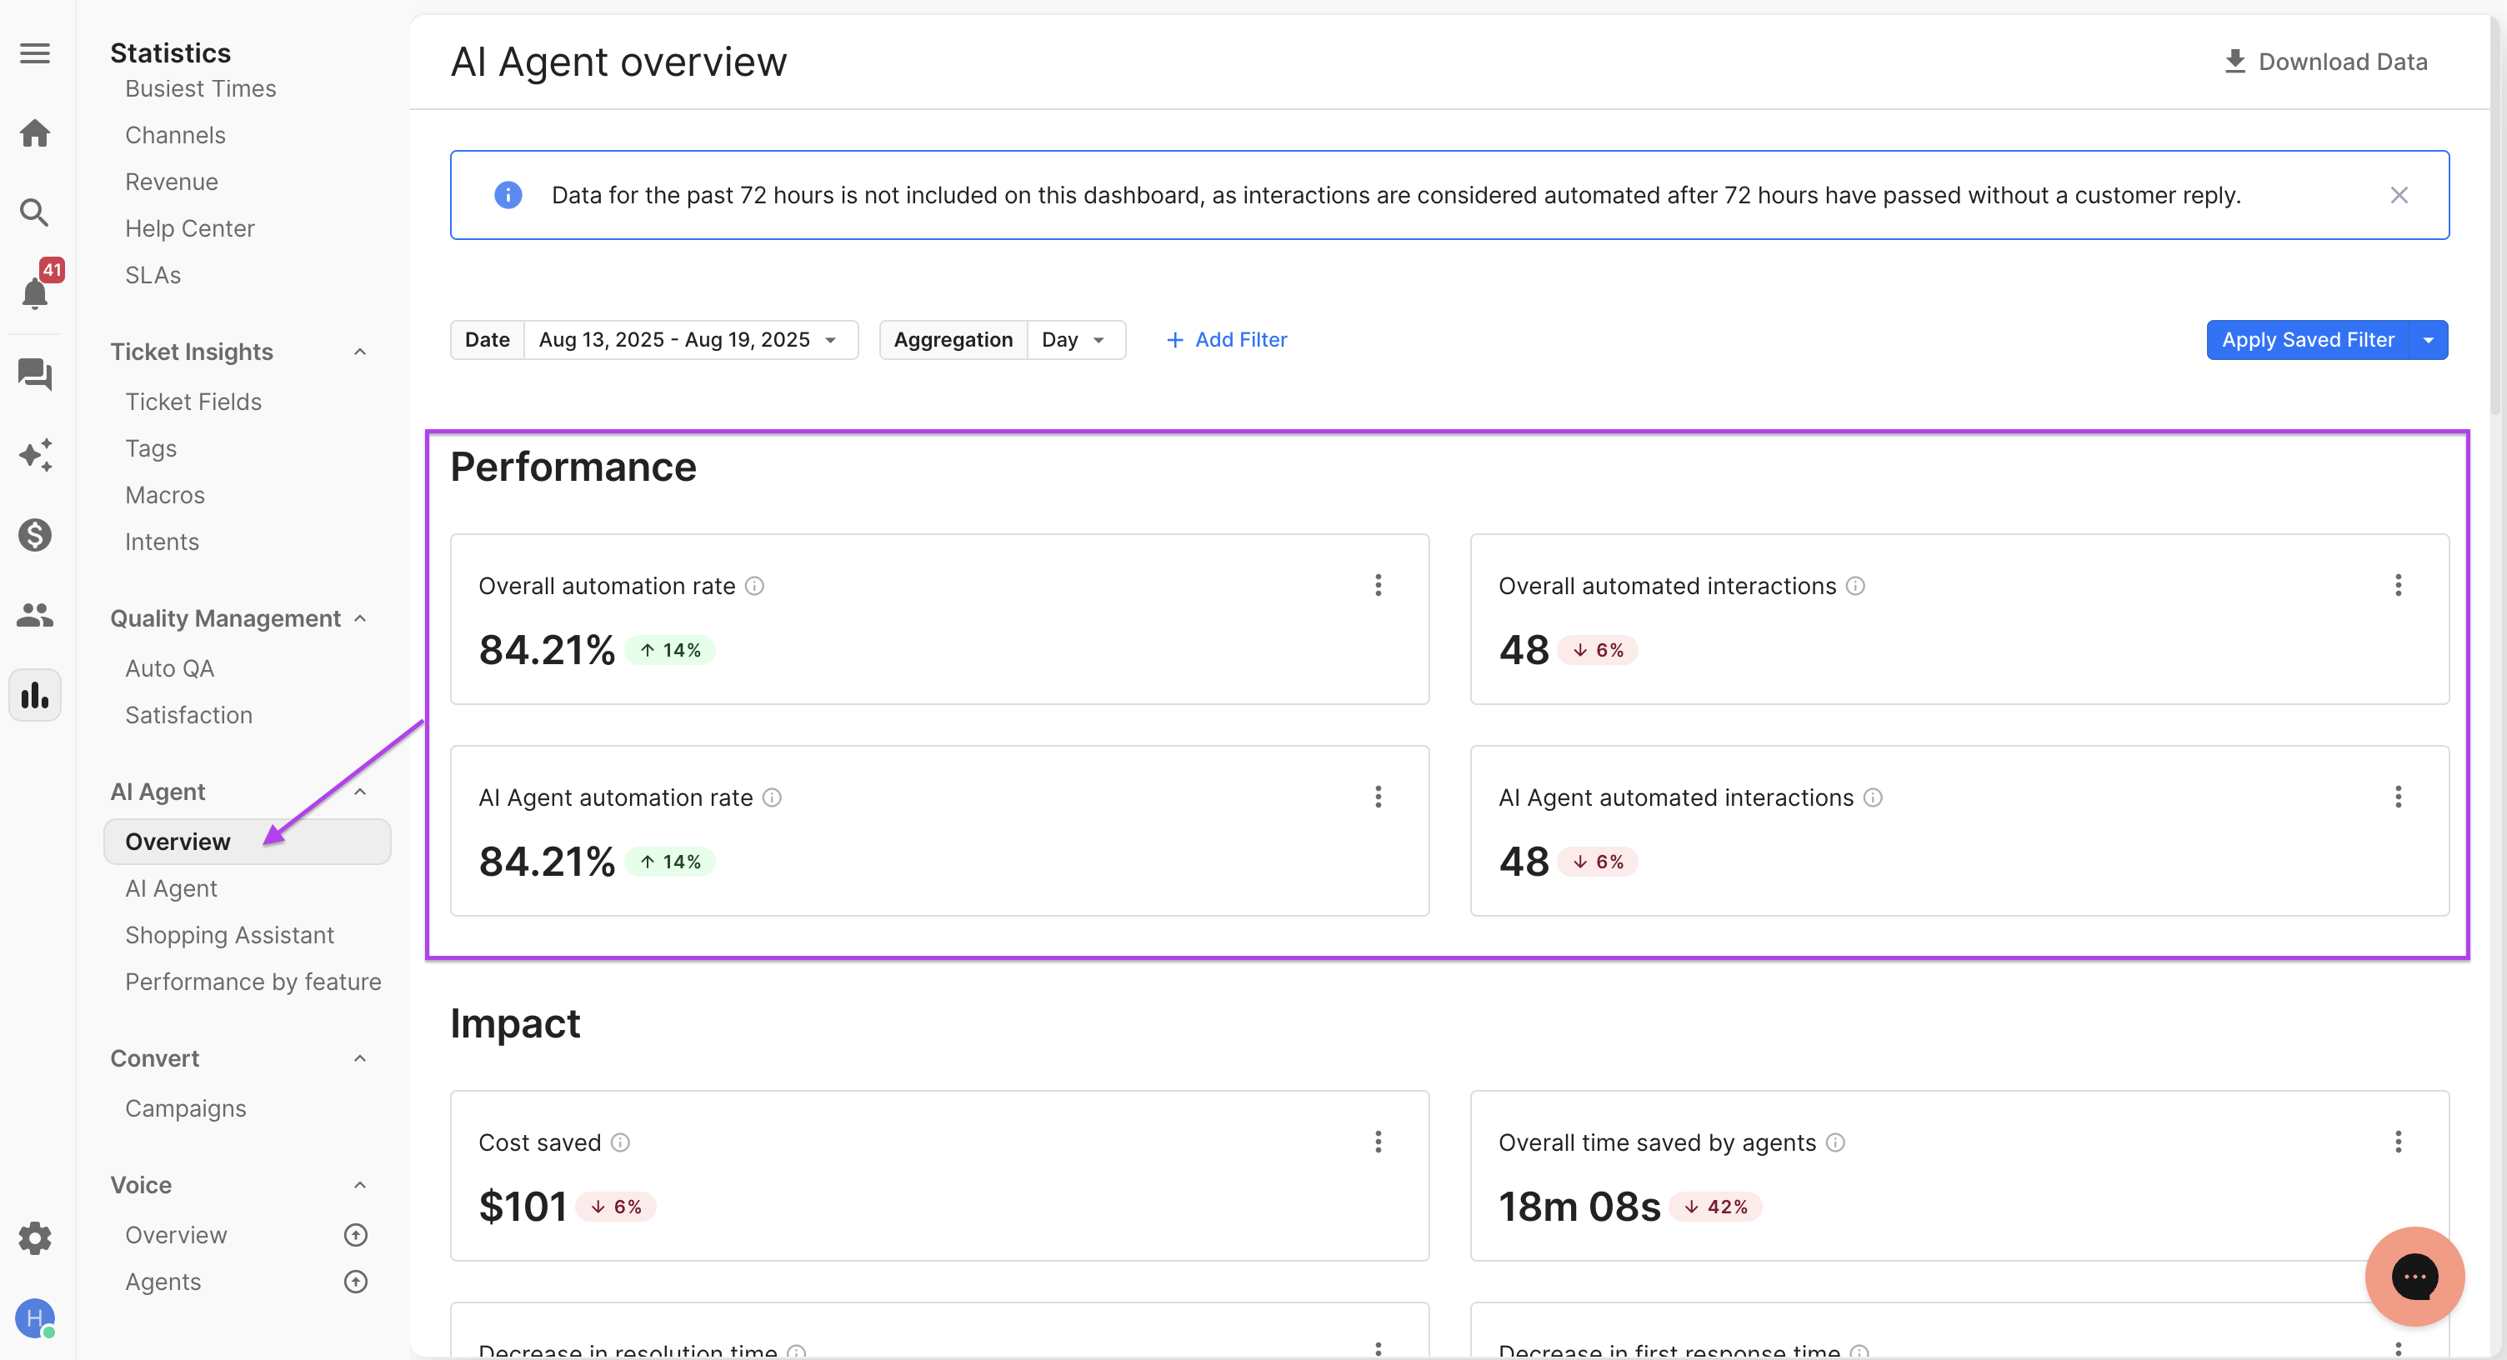The width and height of the screenshot is (2507, 1360).
Task: Click Add Filter
Action: (x=1226, y=339)
